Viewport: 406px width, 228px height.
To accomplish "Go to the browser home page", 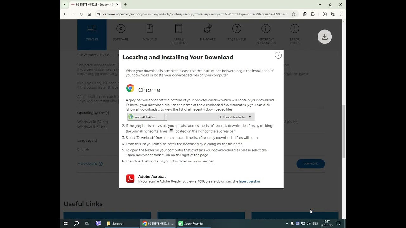I will (x=89, y=14).
